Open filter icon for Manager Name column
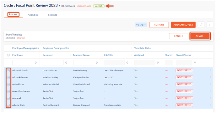The width and height of the screenshot is (216, 113). pyautogui.click(x=97, y=63)
